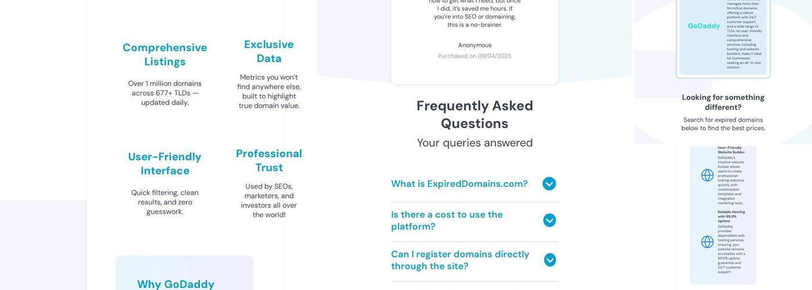812x290 pixels.
Task: Click the globe icon beside User-Friendly Website Builder
Action: (x=707, y=175)
